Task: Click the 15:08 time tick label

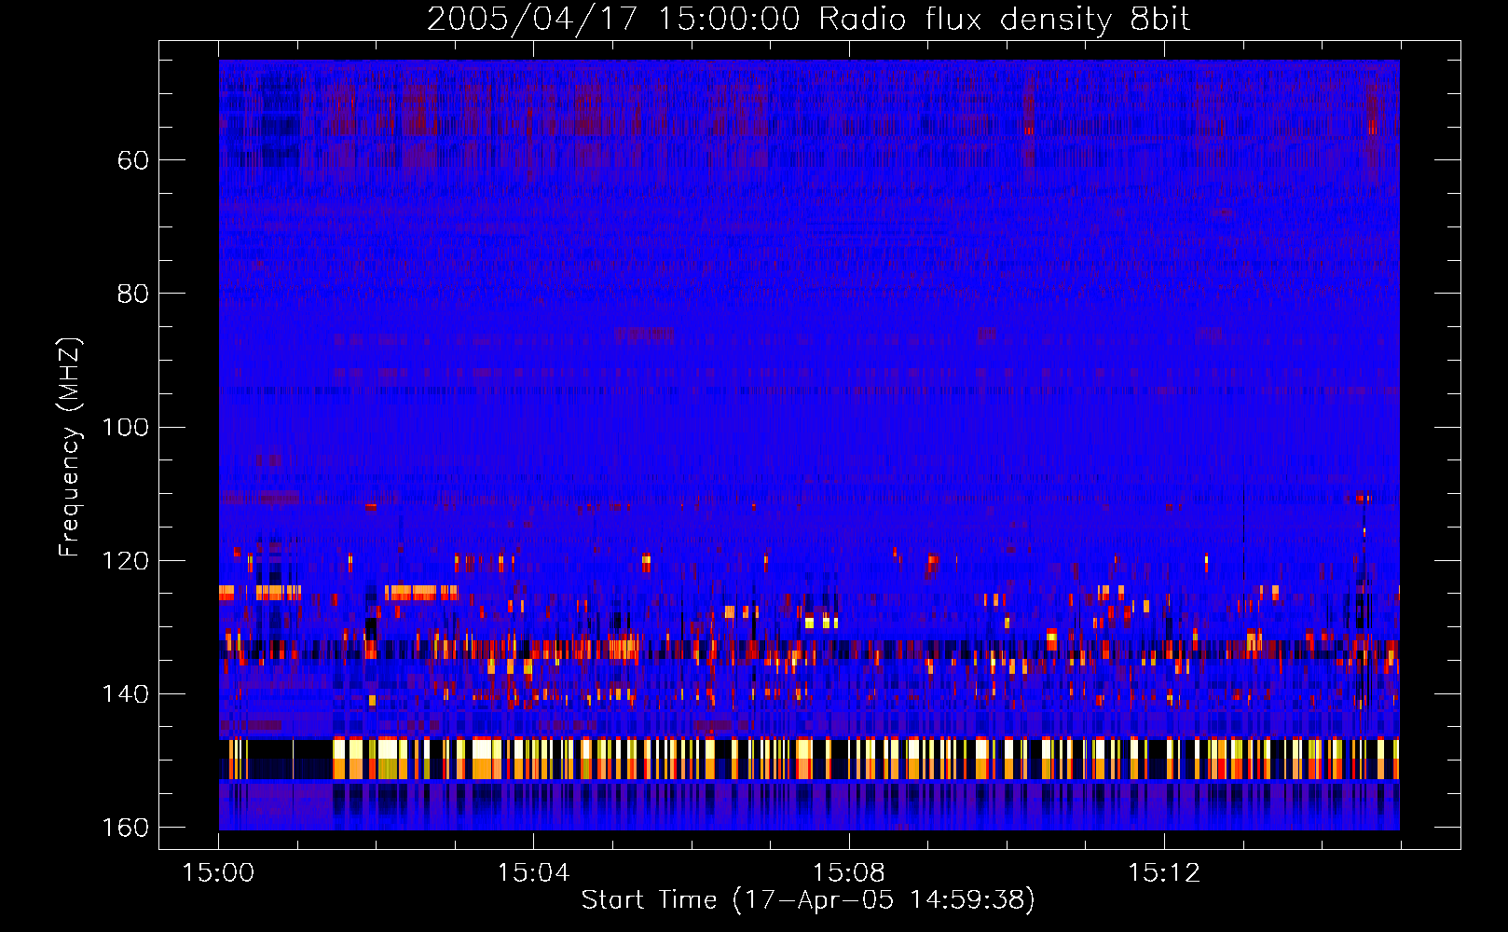Action: point(848,873)
